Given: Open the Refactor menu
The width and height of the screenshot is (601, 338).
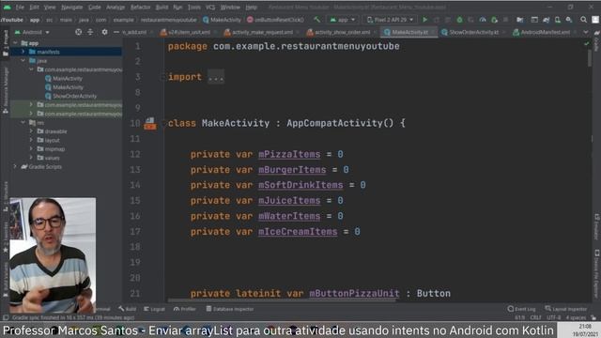Looking at the screenshot, I should 140,7.
